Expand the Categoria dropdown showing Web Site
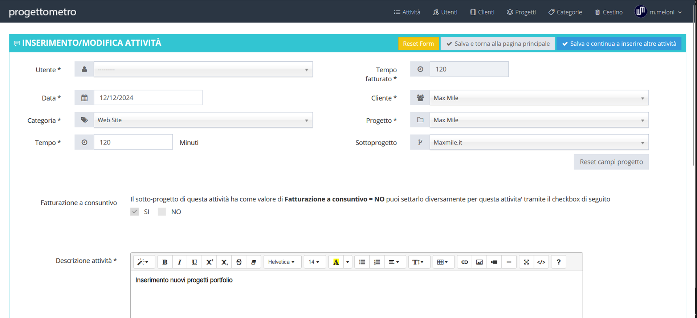Screen dimensions: 697x318 (x=203, y=120)
